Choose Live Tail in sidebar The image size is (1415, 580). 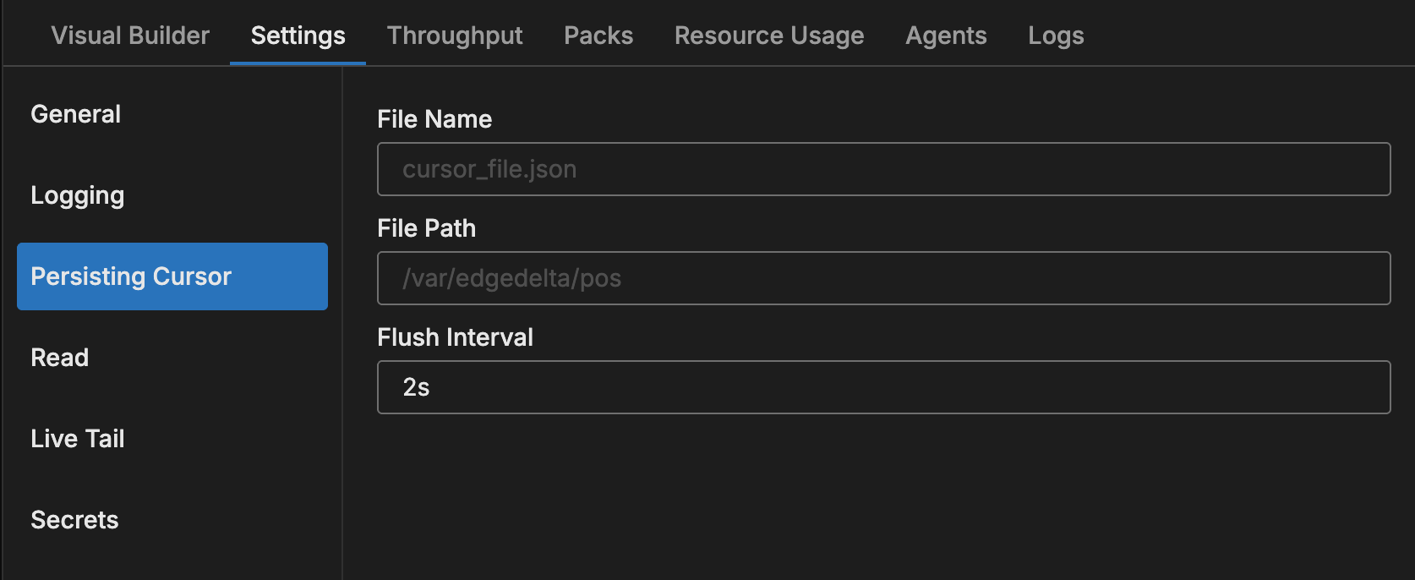(78, 439)
